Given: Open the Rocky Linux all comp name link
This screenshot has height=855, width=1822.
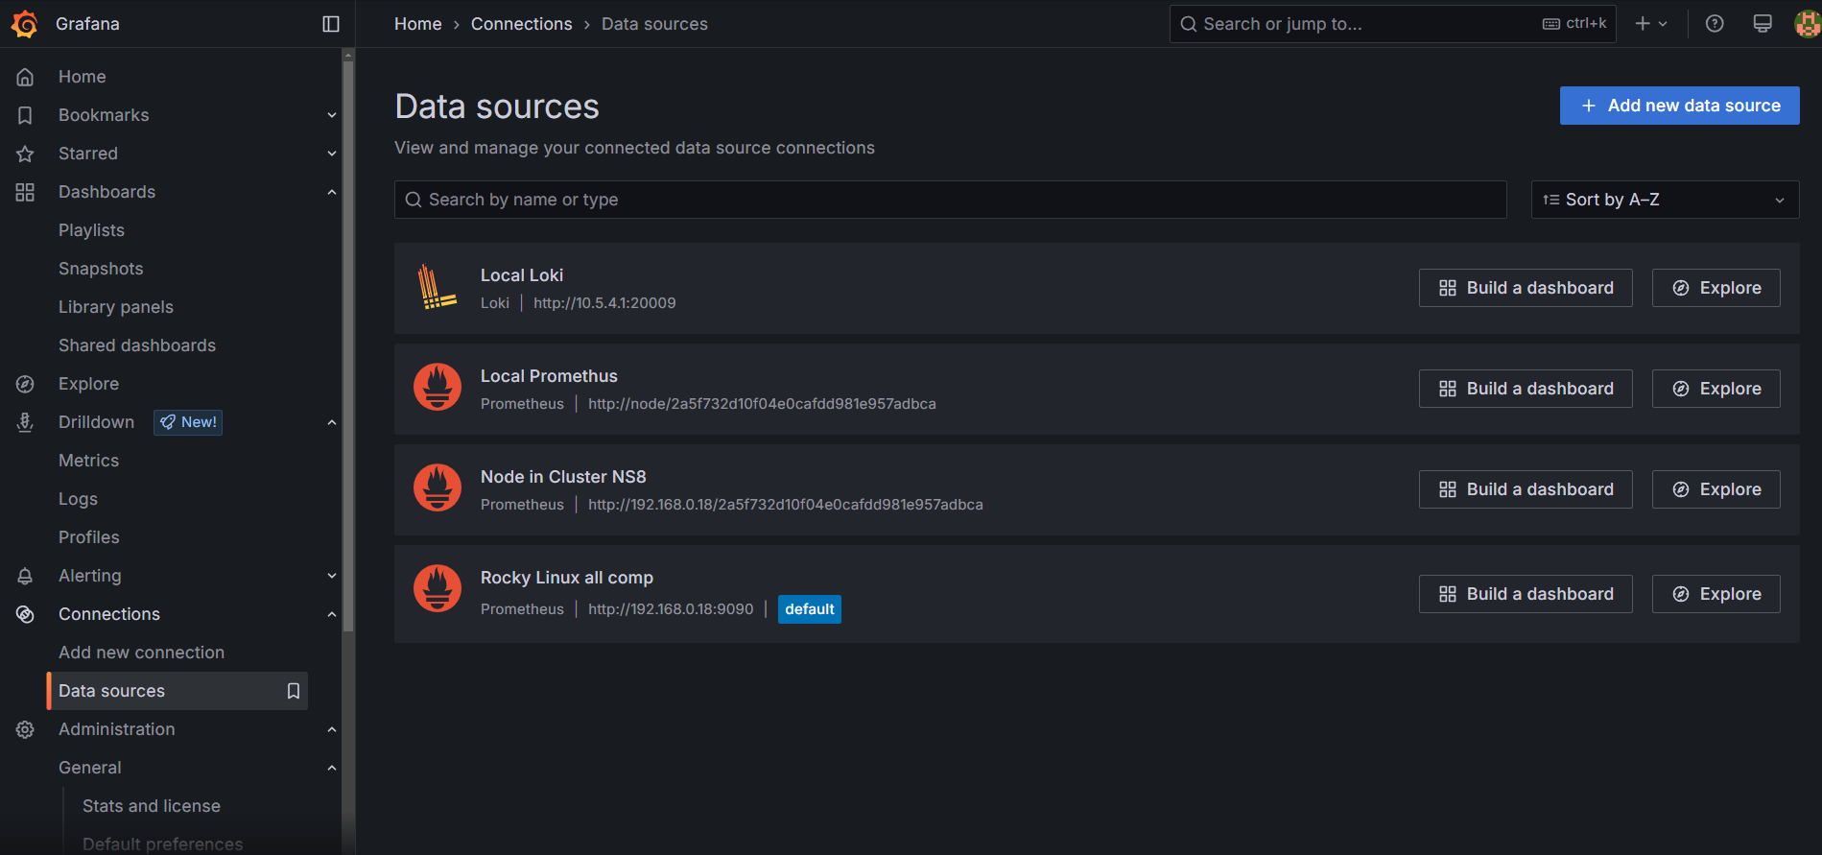Looking at the screenshot, I should 567,578.
